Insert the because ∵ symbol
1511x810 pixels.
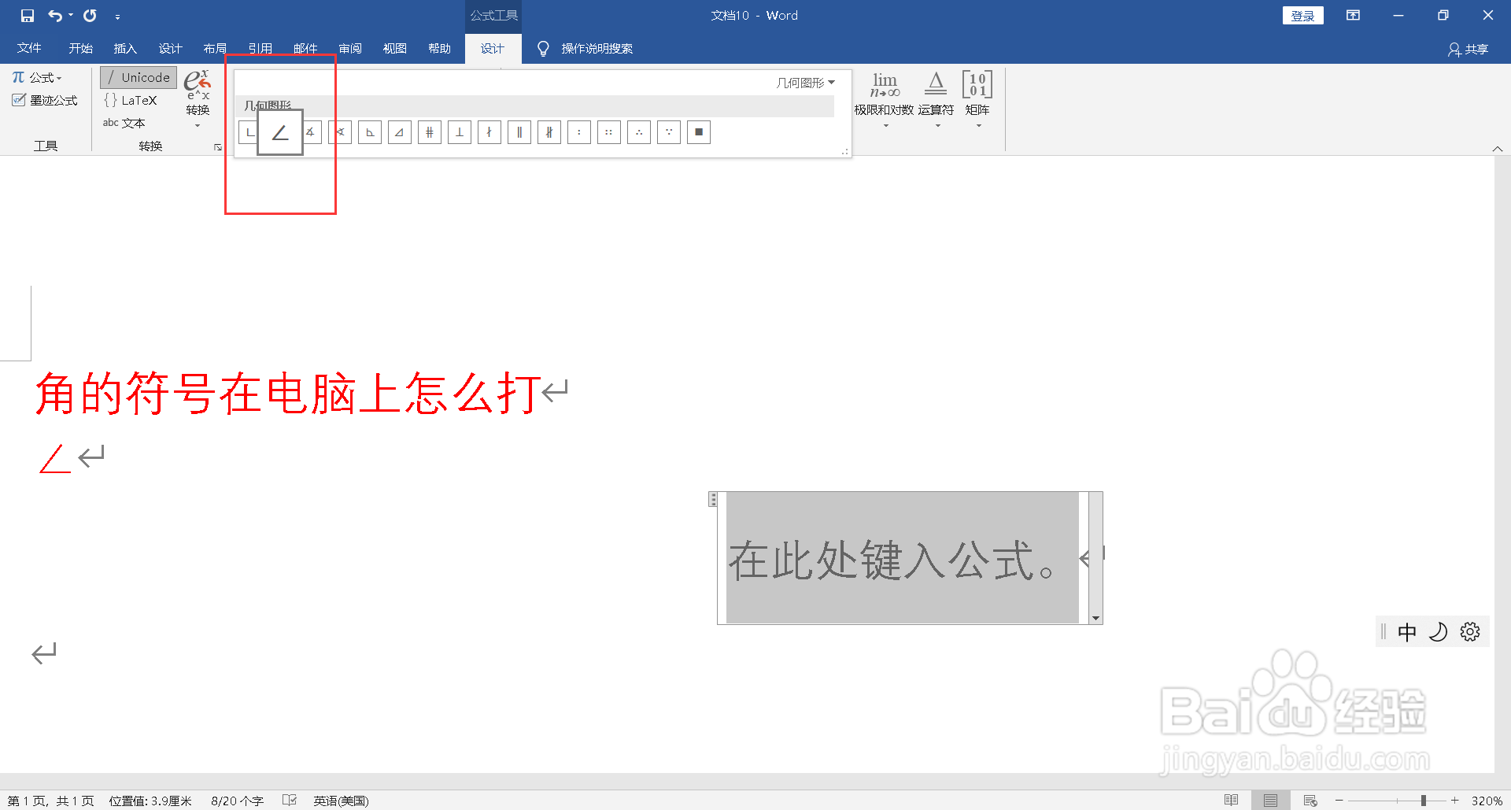pos(669,132)
